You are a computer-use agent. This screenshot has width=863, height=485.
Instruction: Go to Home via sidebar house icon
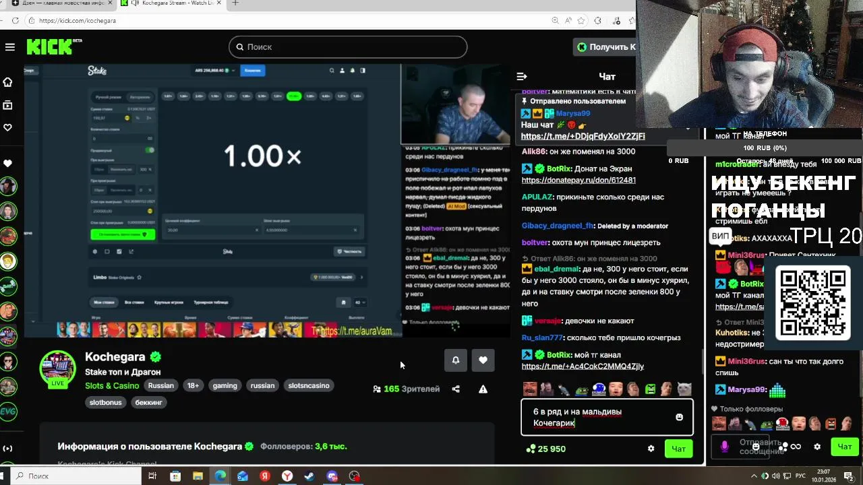coord(8,82)
